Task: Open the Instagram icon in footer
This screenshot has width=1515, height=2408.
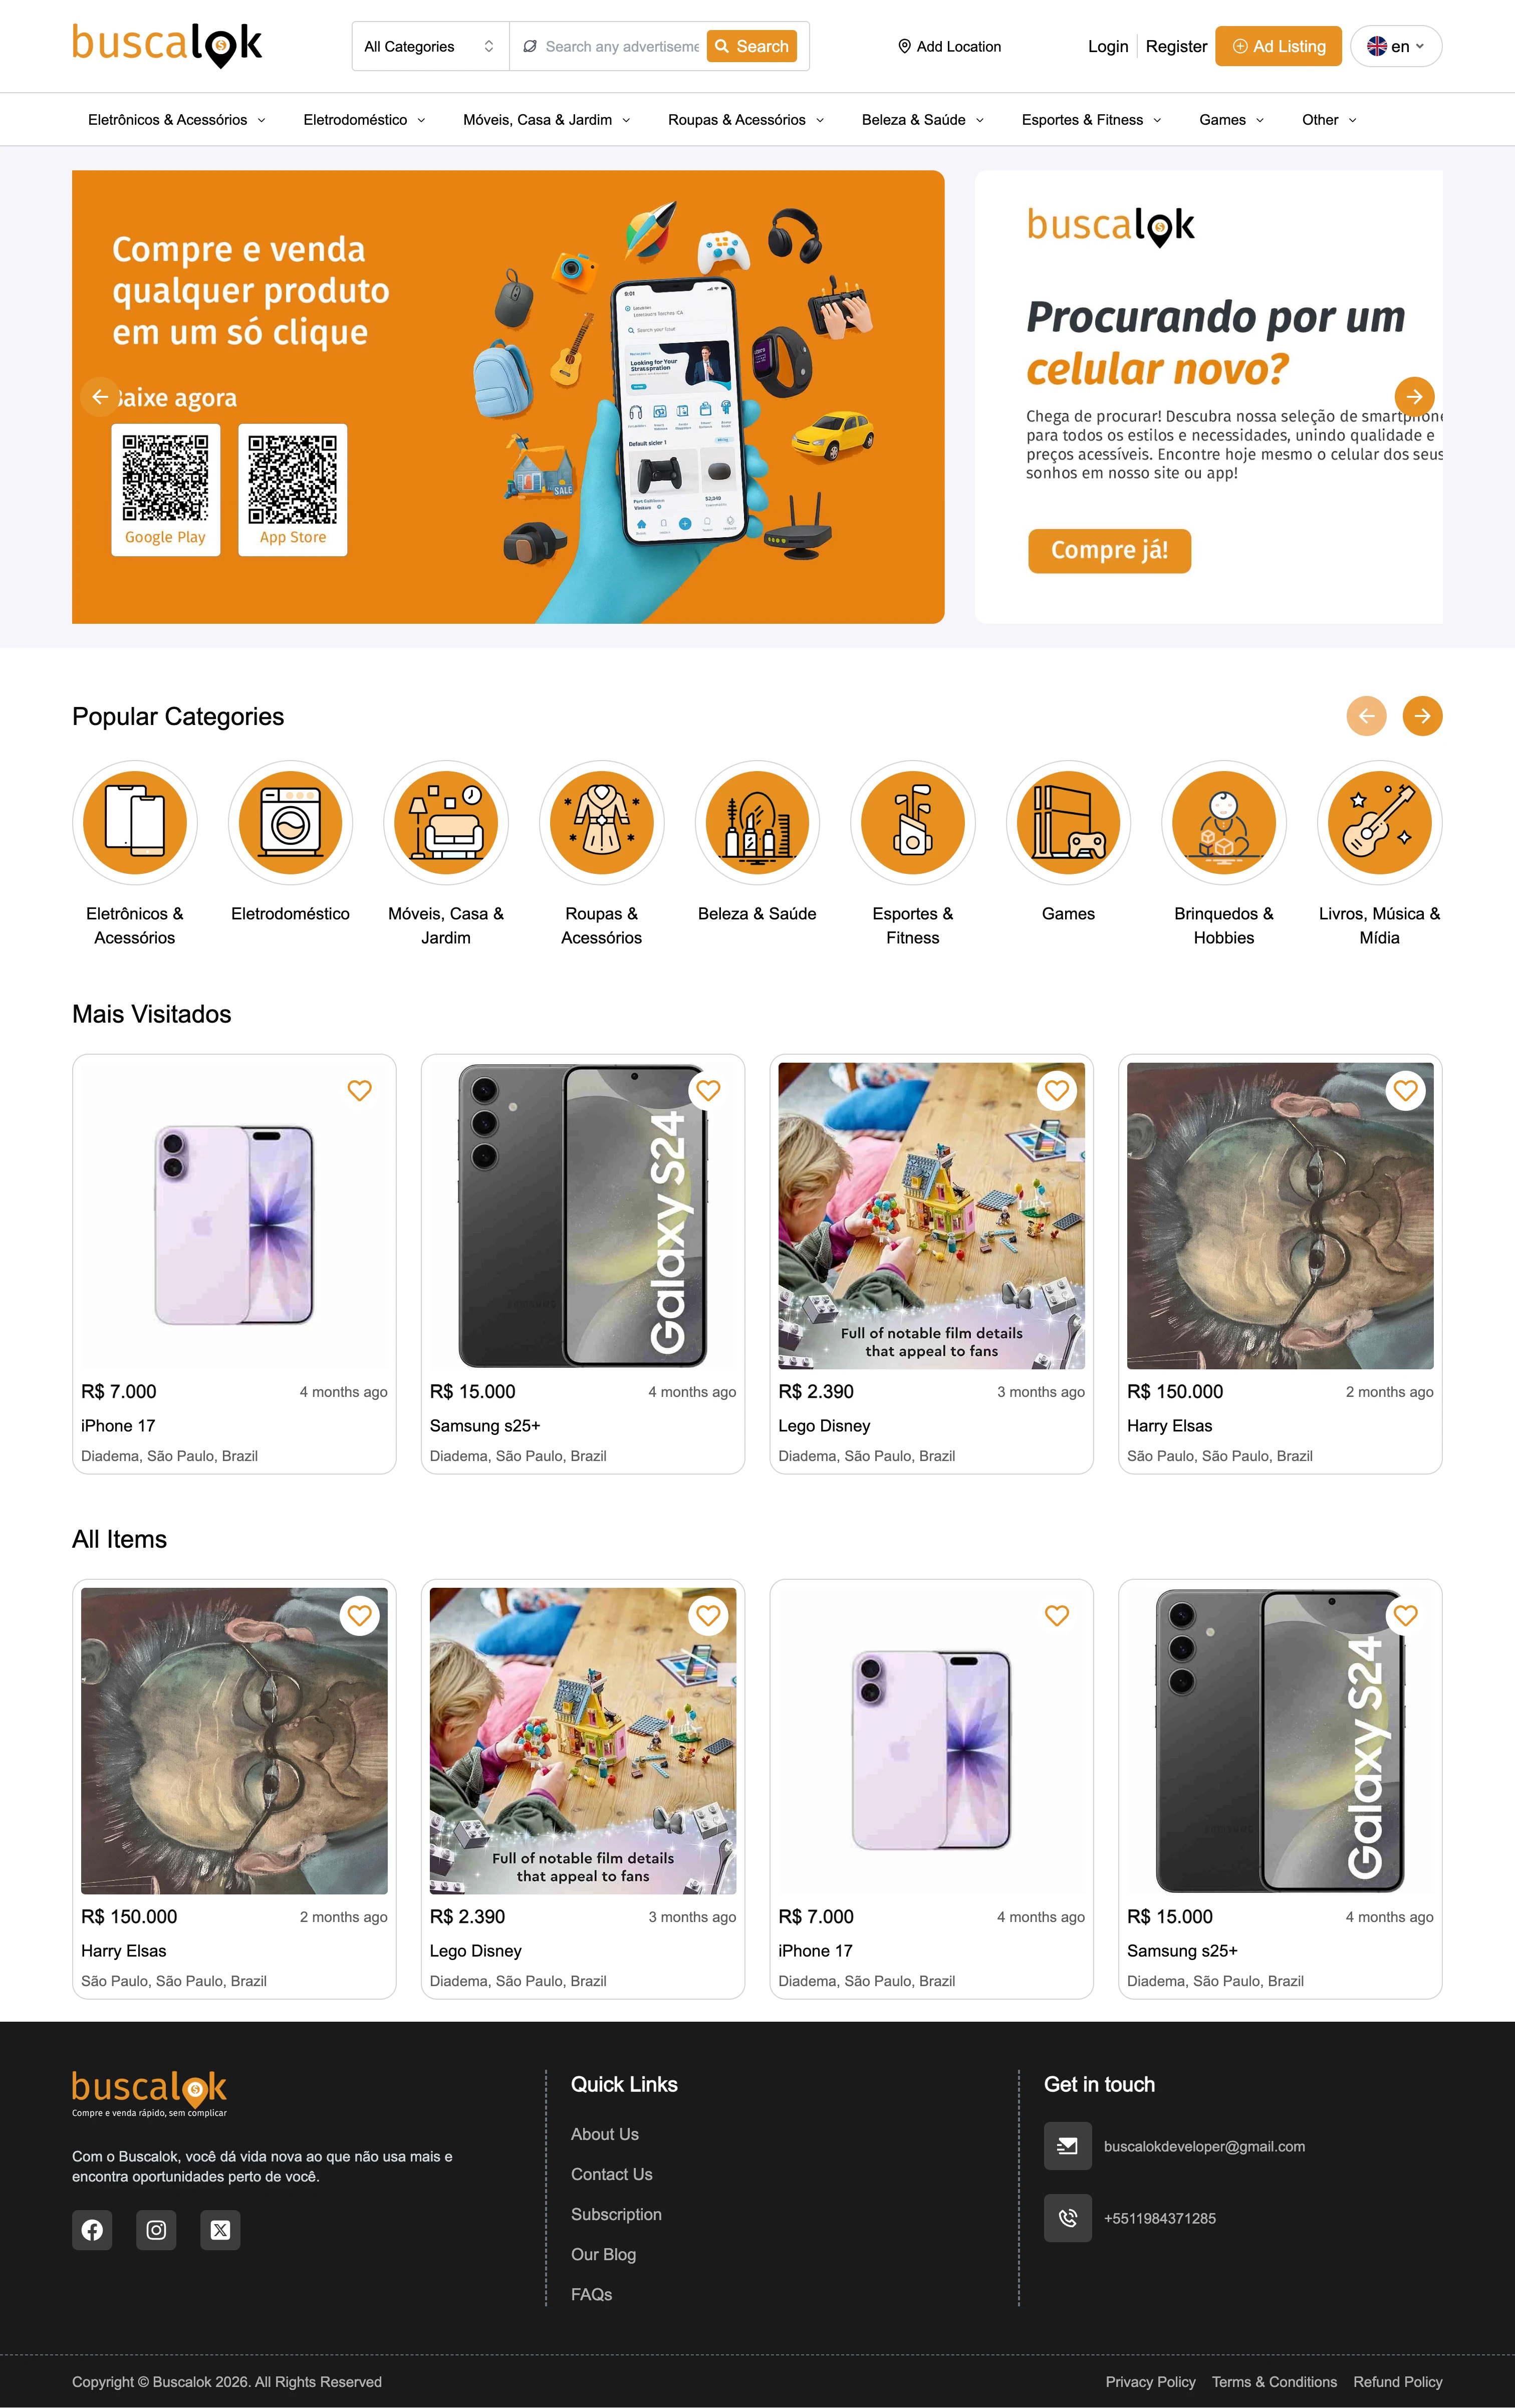Action: point(156,2230)
